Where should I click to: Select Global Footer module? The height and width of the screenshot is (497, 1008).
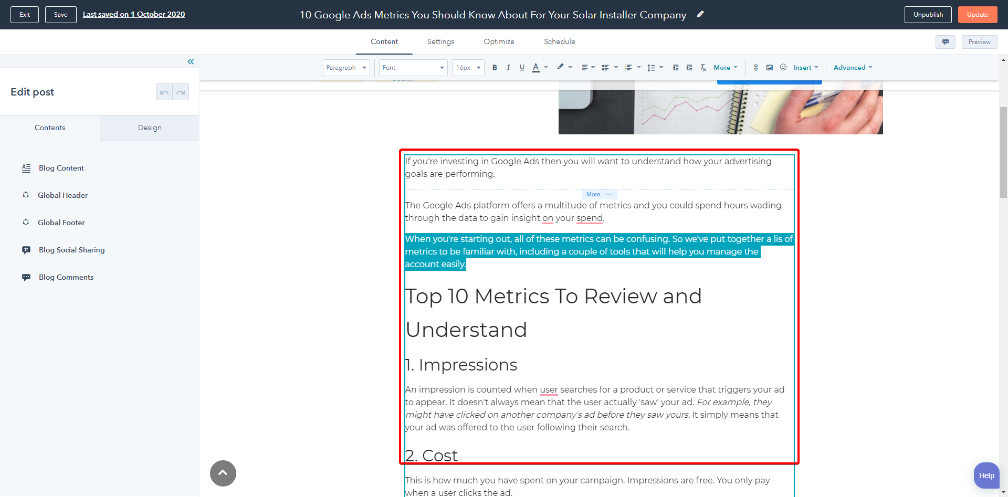(61, 223)
